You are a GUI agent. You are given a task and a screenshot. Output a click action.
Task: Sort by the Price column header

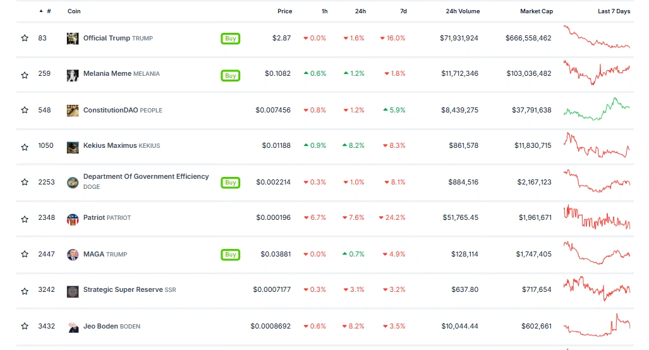click(284, 11)
